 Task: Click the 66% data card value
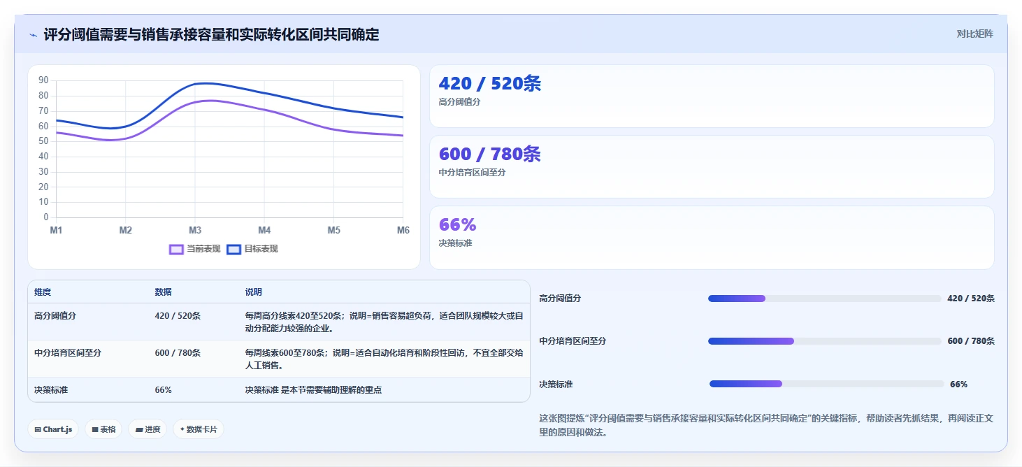tap(457, 224)
